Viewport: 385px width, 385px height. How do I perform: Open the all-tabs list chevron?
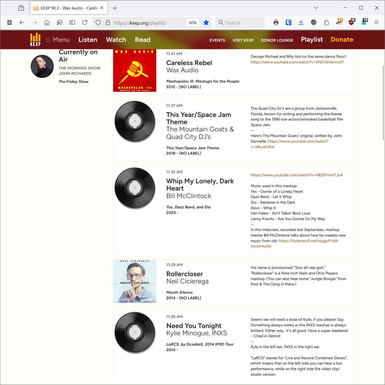tap(316, 8)
